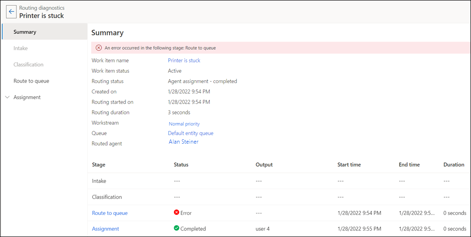Open Assignment in the sidebar
Screen dimensions: 471x237
(27, 97)
